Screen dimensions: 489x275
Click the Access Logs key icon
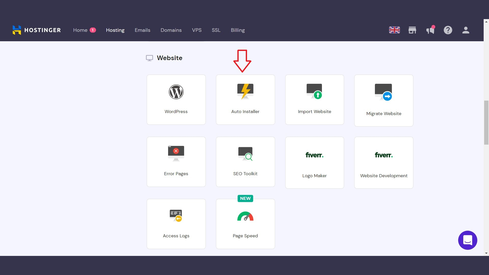click(176, 216)
